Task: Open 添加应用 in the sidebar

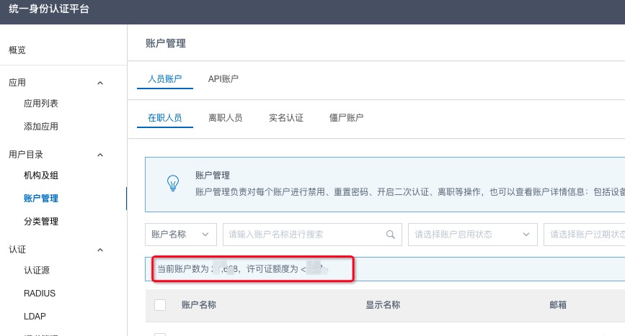Action: click(x=41, y=127)
